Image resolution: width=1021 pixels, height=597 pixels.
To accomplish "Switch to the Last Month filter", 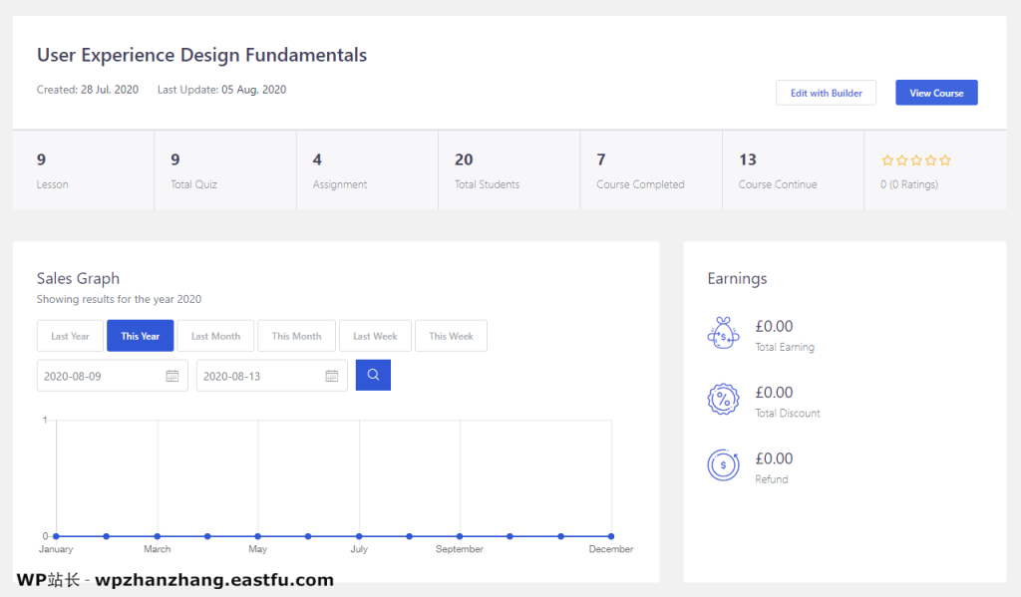I will (x=215, y=336).
